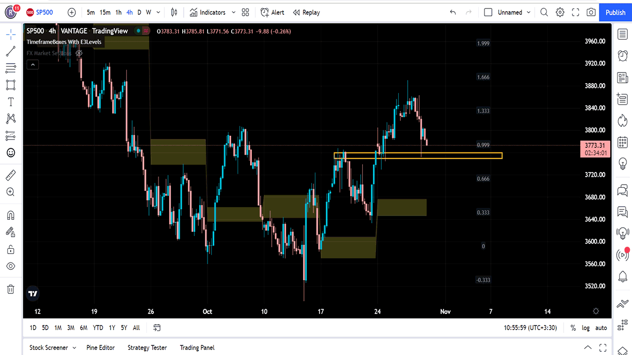The image size is (632, 355).
Task: Expand the timeframe interval dropdown arrow
Action: 157,12
